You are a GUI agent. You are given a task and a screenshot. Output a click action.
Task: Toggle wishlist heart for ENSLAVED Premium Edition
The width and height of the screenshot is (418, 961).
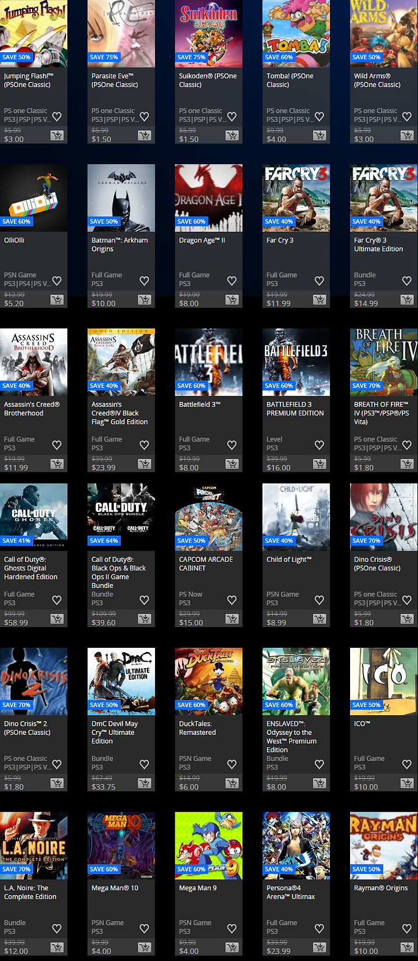pyautogui.click(x=319, y=765)
